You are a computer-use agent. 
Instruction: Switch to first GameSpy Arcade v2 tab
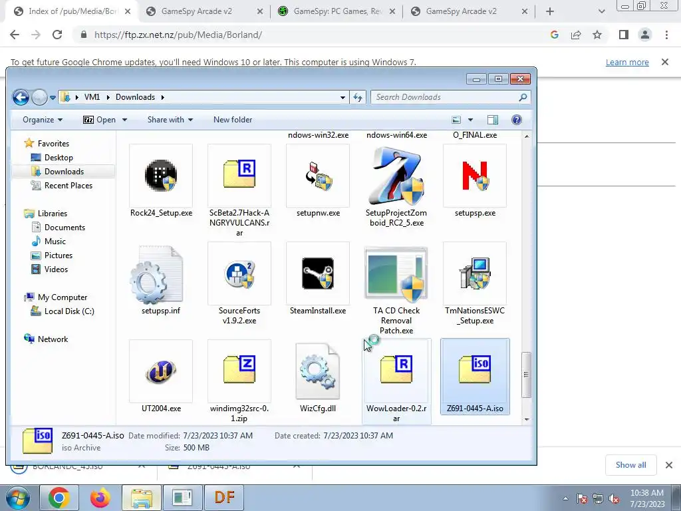coord(204,11)
